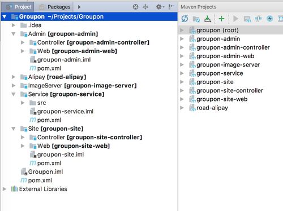Screen dimensions: 283x211
Task: Click the scroll-from-source crosshair icon
Action: coord(135,7)
